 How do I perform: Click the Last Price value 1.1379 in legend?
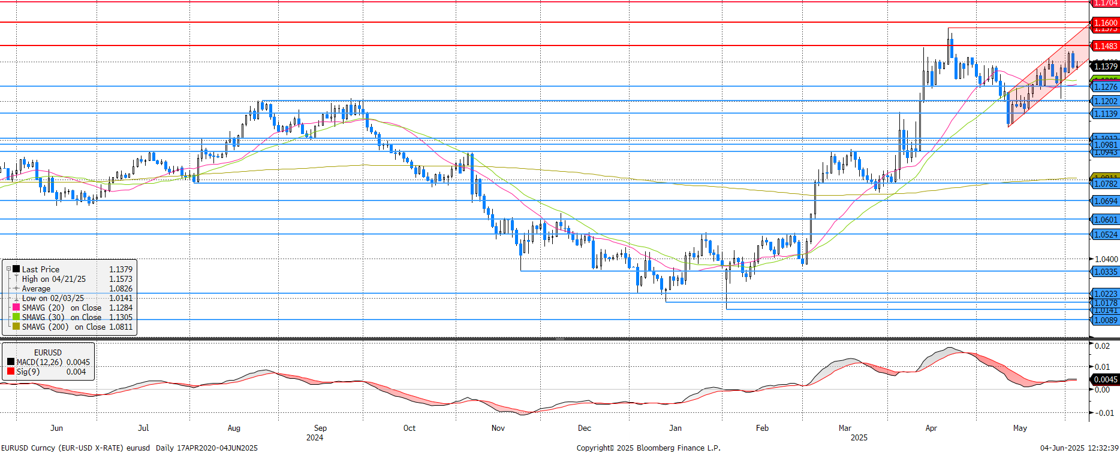point(121,269)
